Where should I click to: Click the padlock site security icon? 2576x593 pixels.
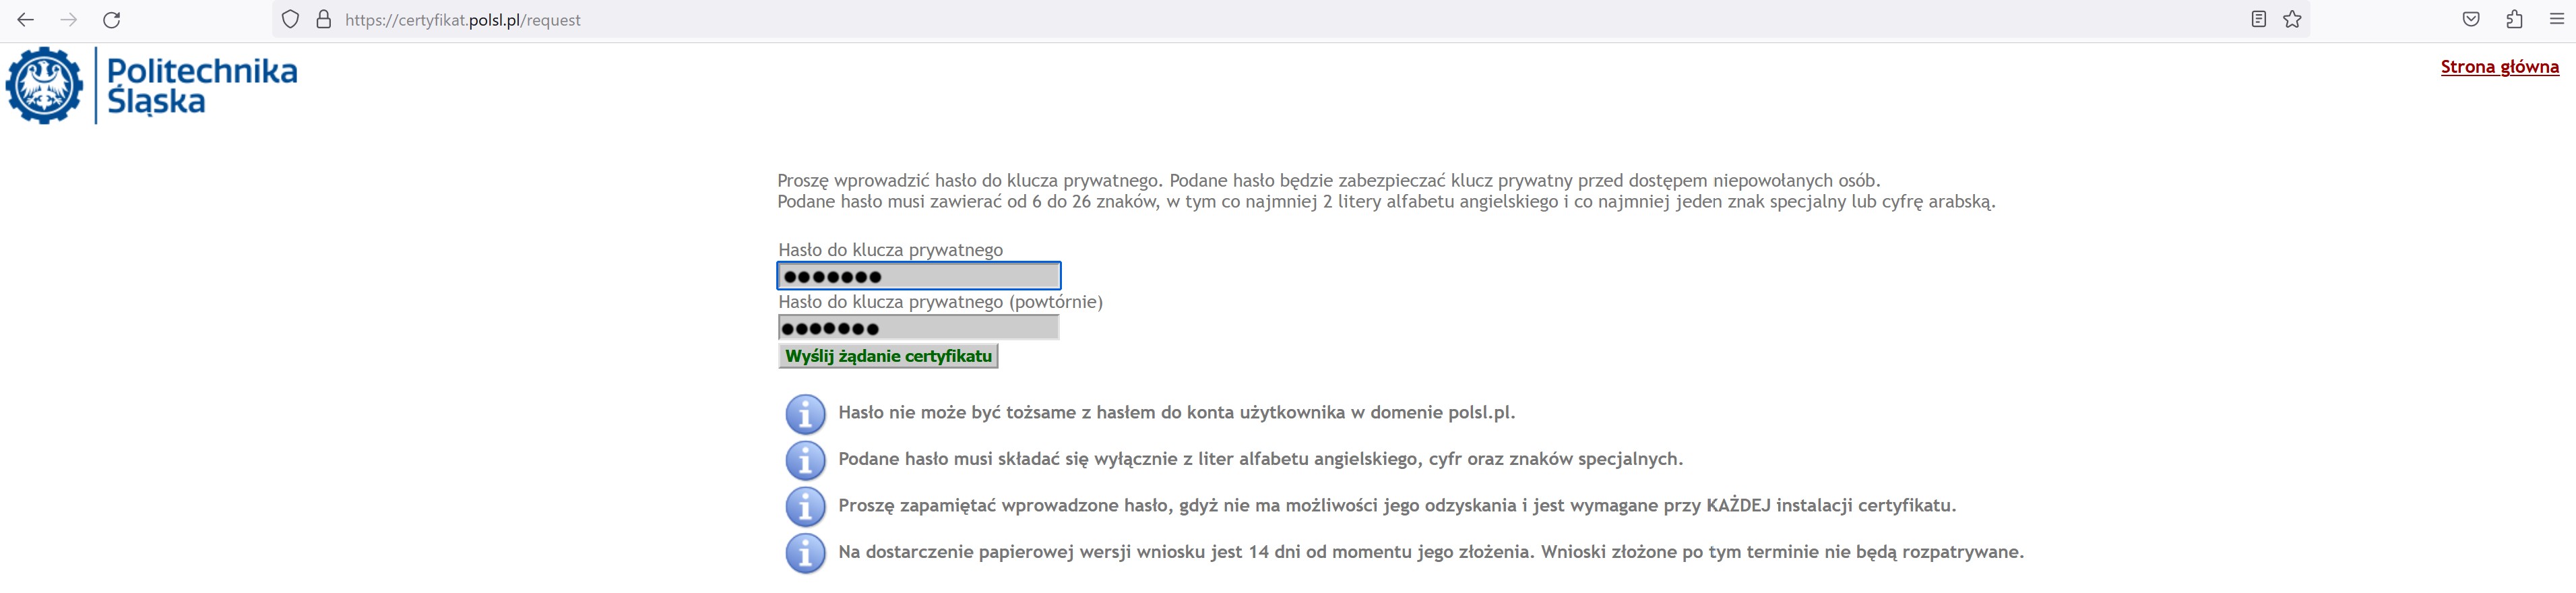pos(323,19)
